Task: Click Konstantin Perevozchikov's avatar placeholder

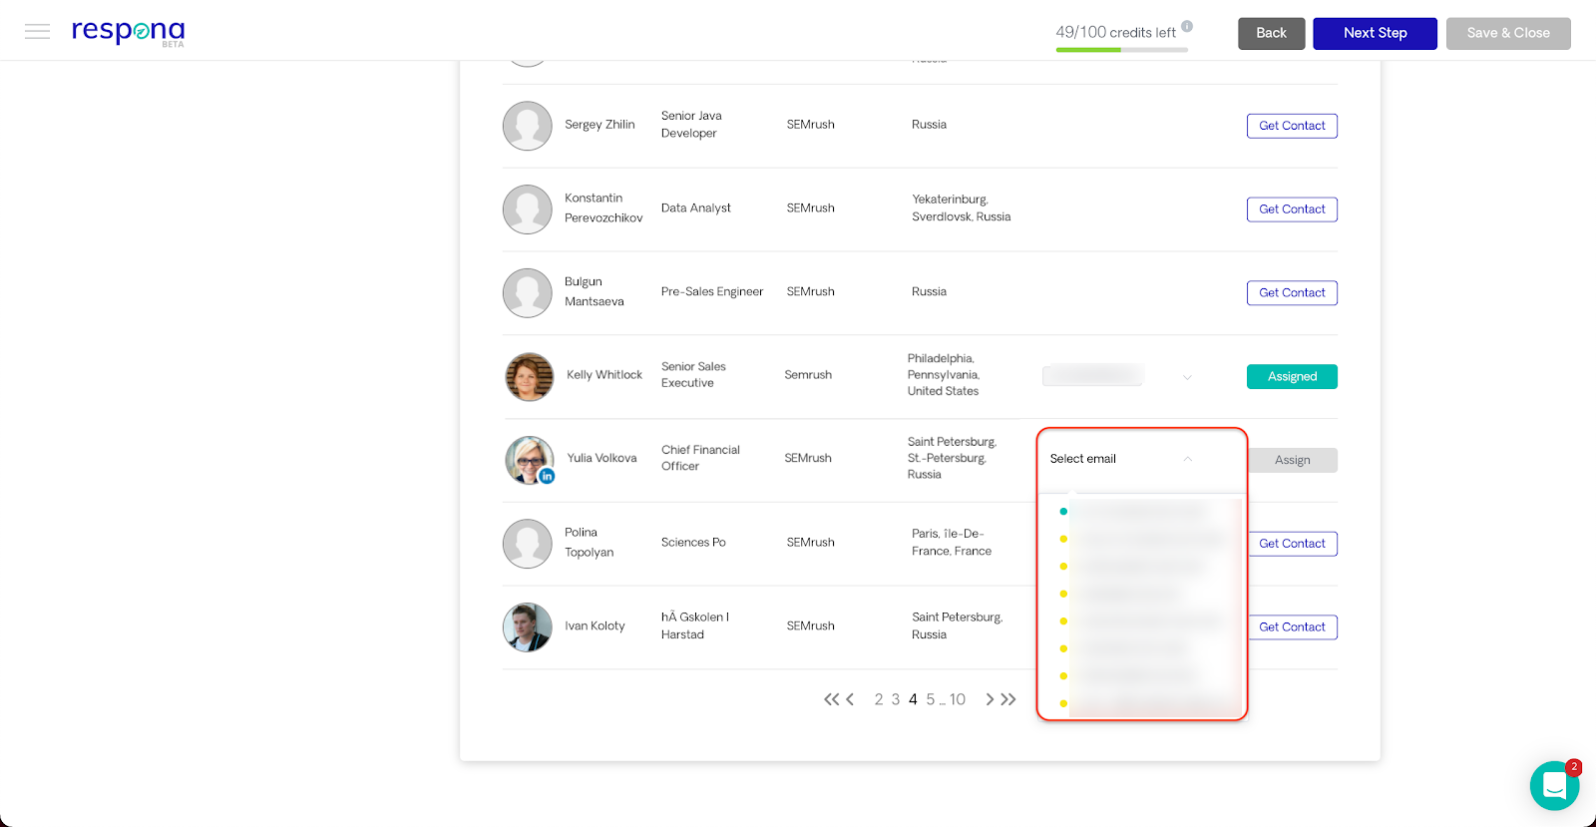Action: tap(528, 209)
